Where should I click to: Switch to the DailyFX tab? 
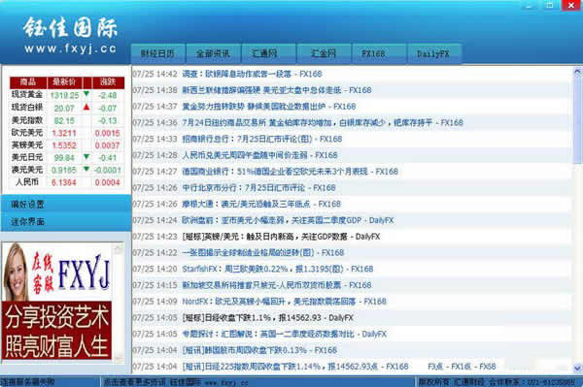pos(434,53)
